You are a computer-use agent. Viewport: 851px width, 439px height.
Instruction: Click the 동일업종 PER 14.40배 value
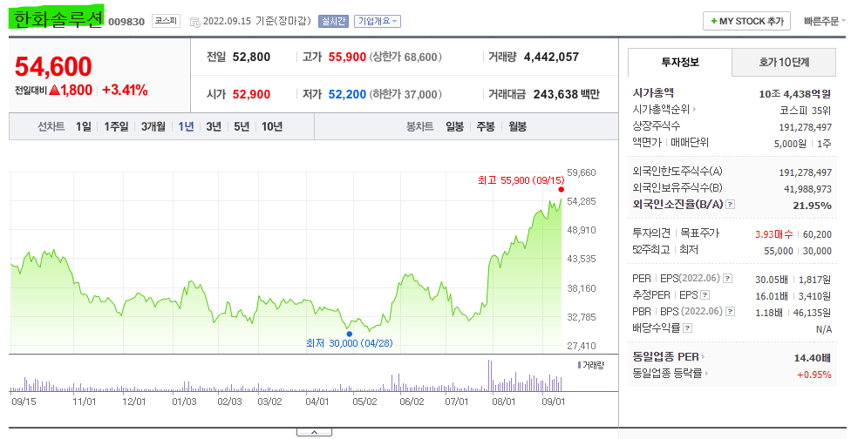(813, 358)
